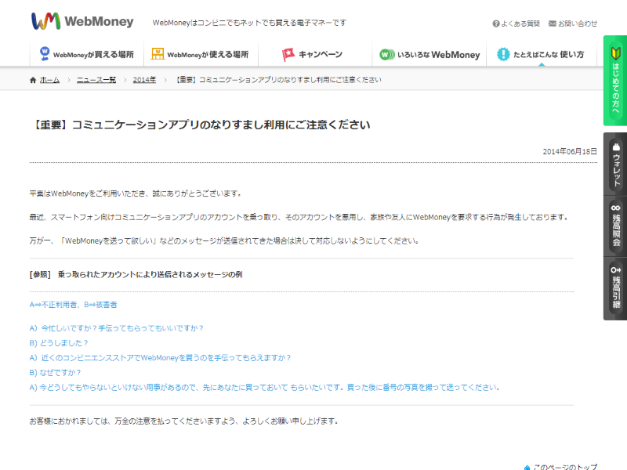Click the blue exclamation icon beside たとえばこんな使い方
The width and height of the screenshot is (627, 470).
coord(502,55)
